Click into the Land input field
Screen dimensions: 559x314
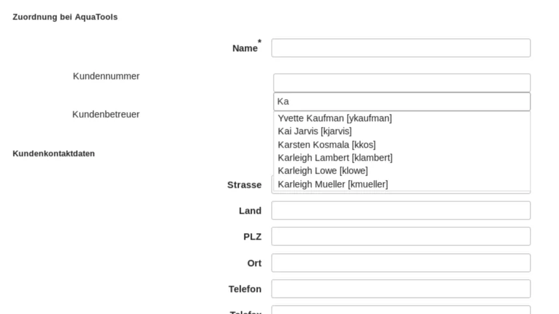pos(400,210)
